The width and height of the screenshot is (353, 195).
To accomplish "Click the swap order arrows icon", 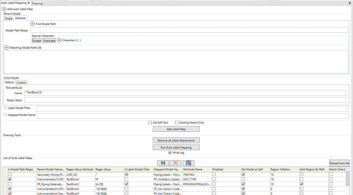I will [x=163, y=163].
